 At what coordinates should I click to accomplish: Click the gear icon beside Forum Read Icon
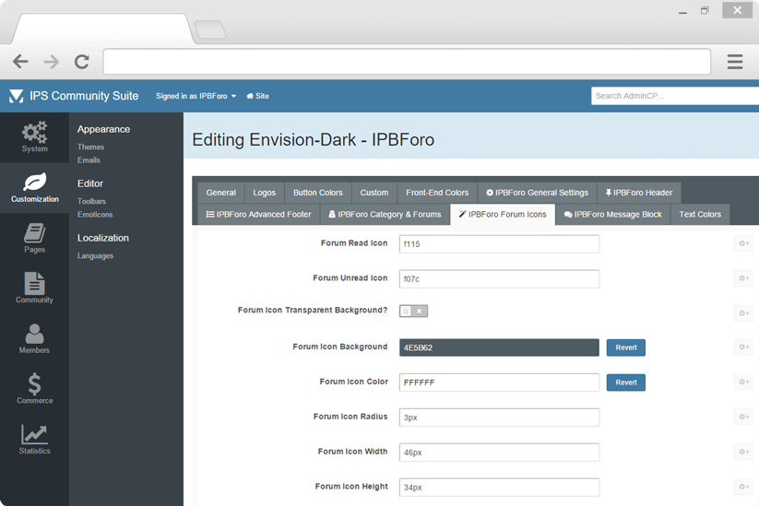pyautogui.click(x=743, y=243)
